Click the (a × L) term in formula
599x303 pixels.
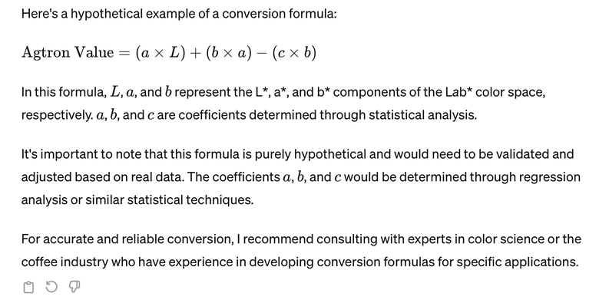(x=161, y=53)
